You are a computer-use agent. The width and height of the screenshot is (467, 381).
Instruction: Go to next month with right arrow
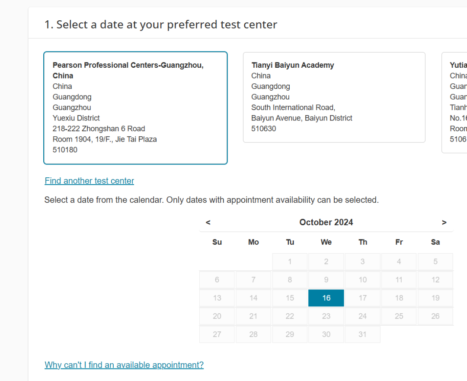[444, 222]
